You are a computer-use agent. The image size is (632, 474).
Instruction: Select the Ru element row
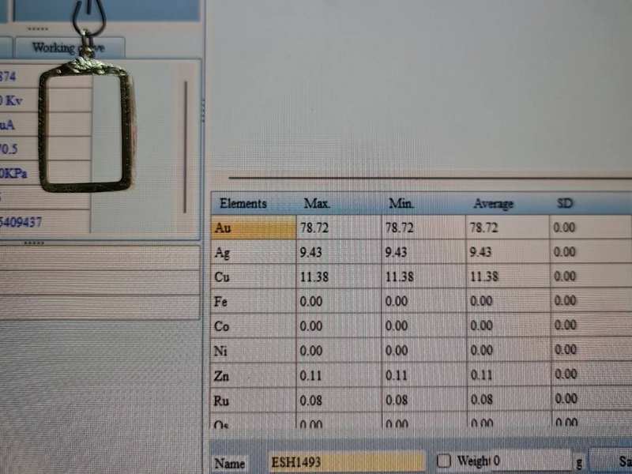(x=253, y=400)
